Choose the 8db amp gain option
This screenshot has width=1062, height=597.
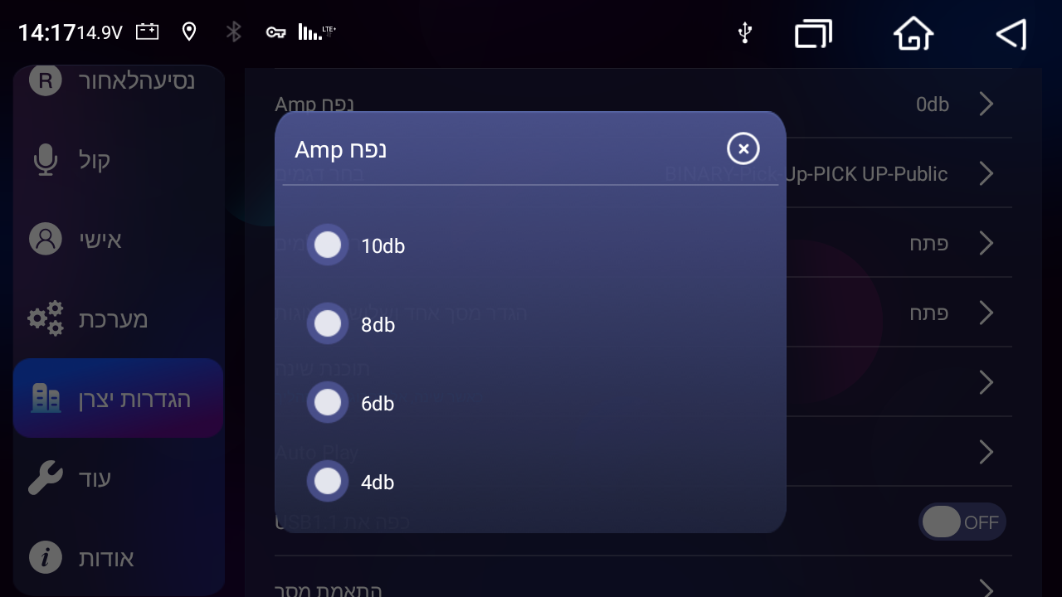329,323
